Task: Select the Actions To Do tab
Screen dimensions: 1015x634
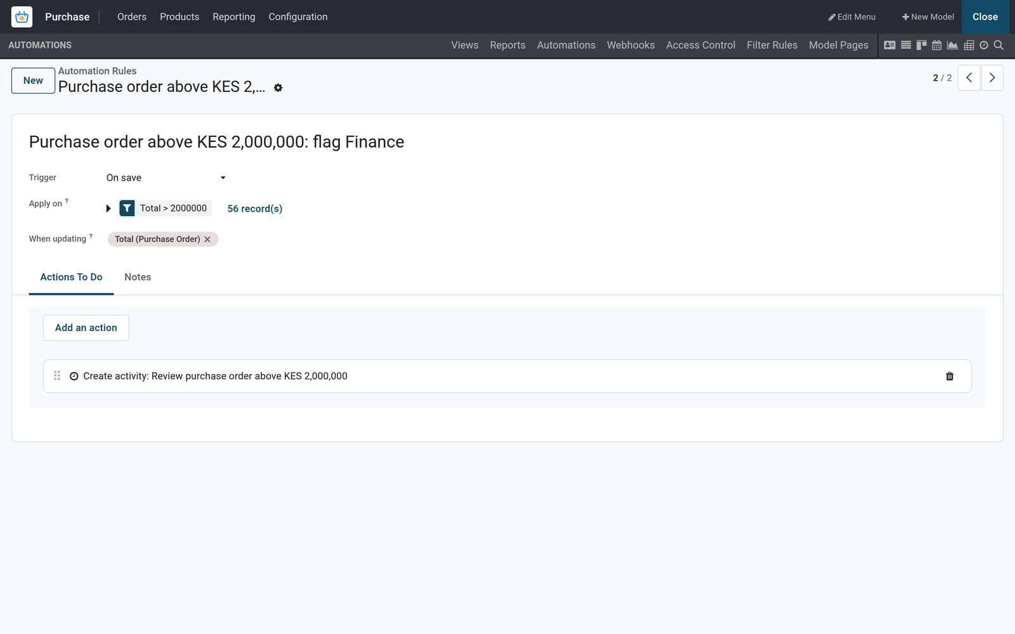Action: tap(71, 277)
